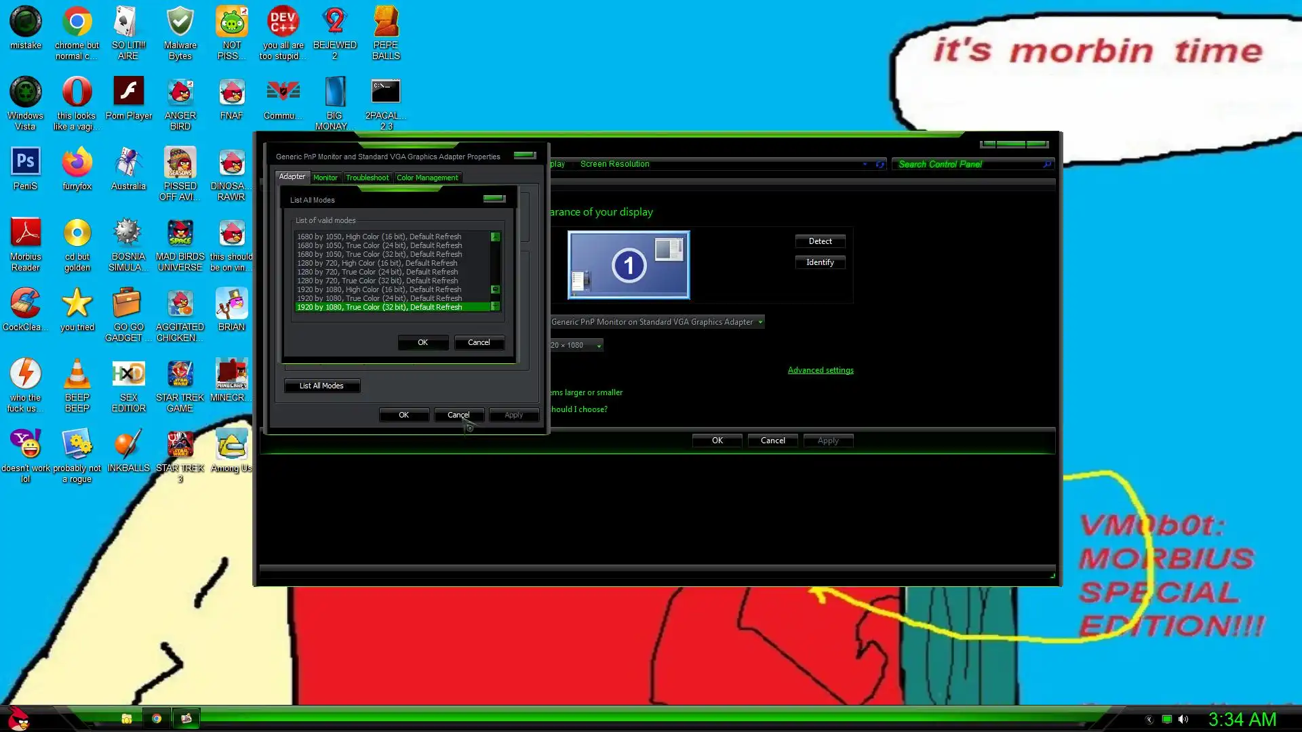Click the Angry Birds start button

[x=18, y=718]
